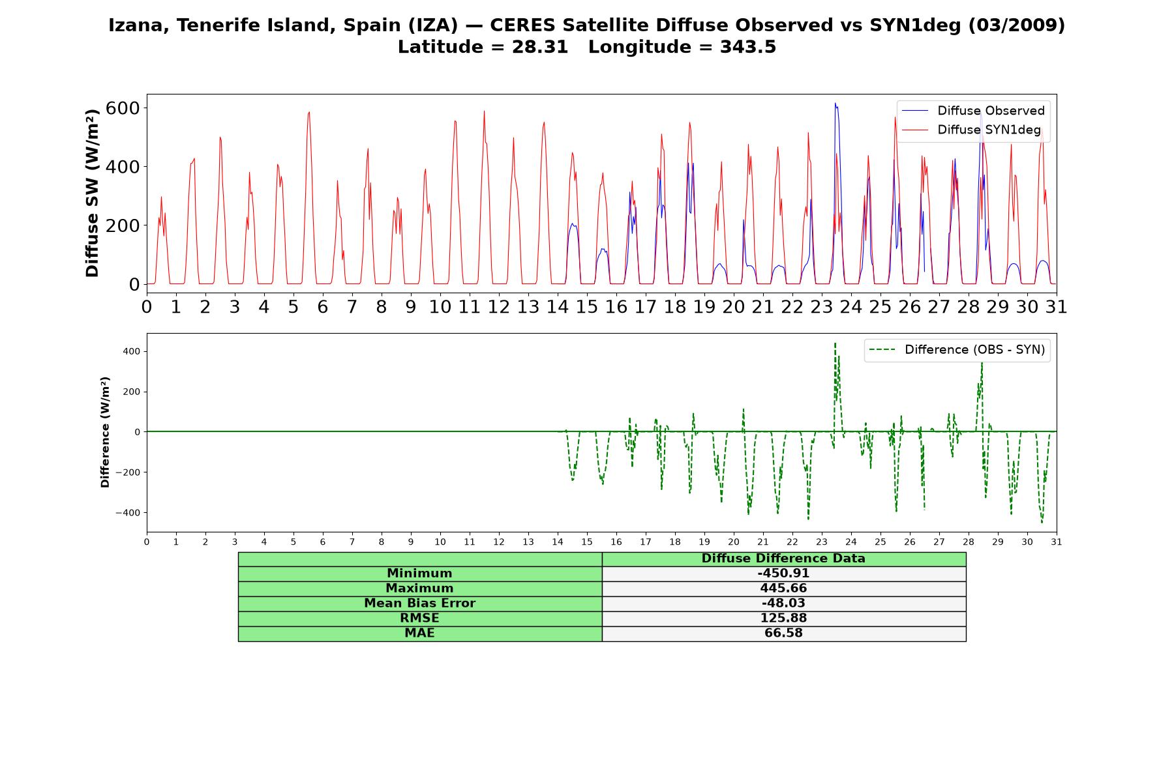Click the Latitude and Longitude subtitle line

point(586,48)
